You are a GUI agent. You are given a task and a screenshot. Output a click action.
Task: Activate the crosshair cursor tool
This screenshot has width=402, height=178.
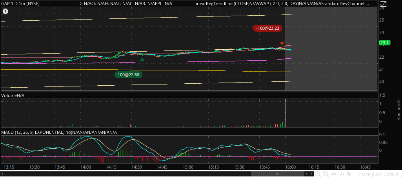point(342,174)
